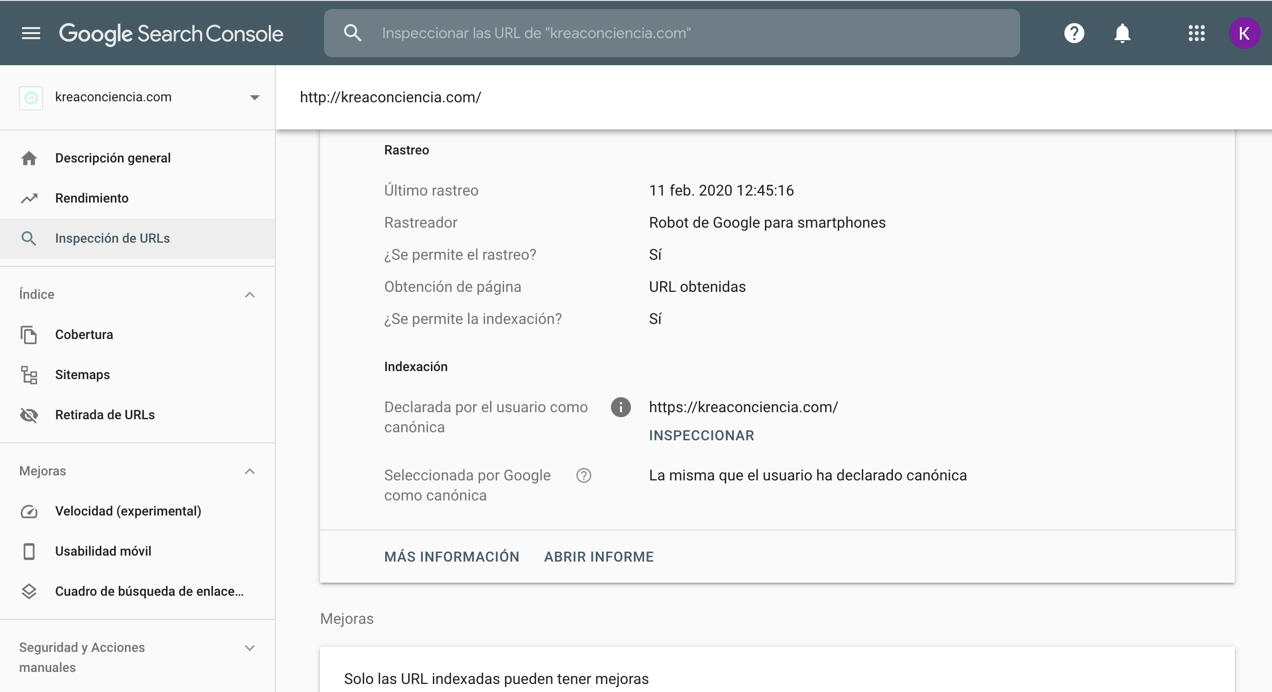Click the crossed-eye icon beside Retirada de URLs
Viewport: 1272px width, 692px height.
pos(29,415)
